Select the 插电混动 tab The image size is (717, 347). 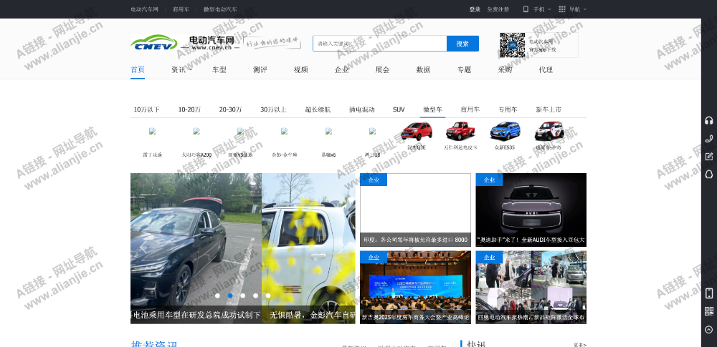[x=361, y=109]
